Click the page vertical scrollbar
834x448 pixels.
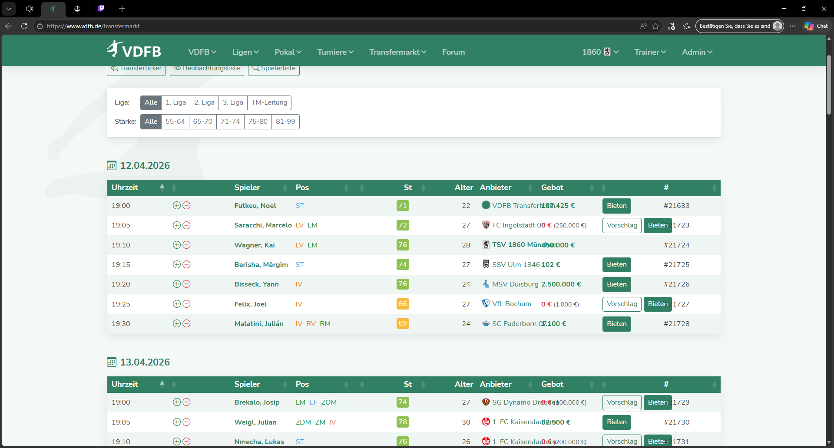click(x=829, y=87)
